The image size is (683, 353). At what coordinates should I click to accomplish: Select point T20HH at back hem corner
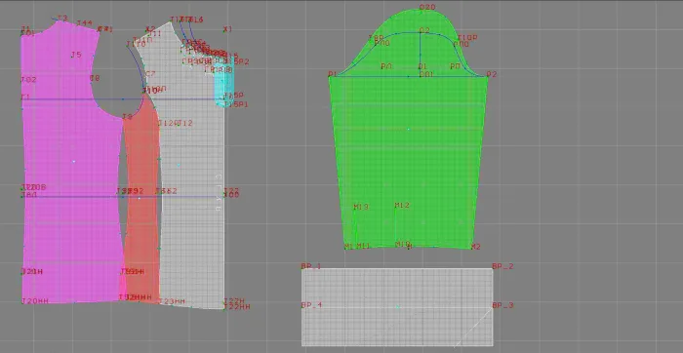point(35,300)
